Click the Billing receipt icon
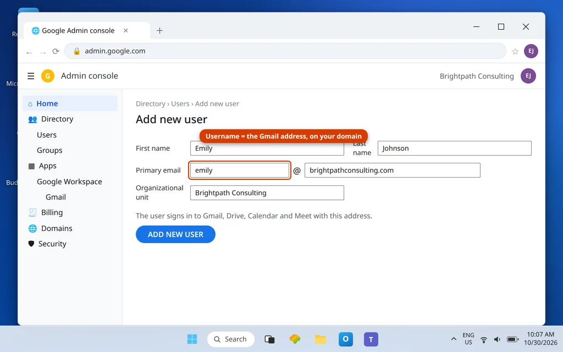Image resolution: width=563 pixels, height=352 pixels. click(x=32, y=213)
